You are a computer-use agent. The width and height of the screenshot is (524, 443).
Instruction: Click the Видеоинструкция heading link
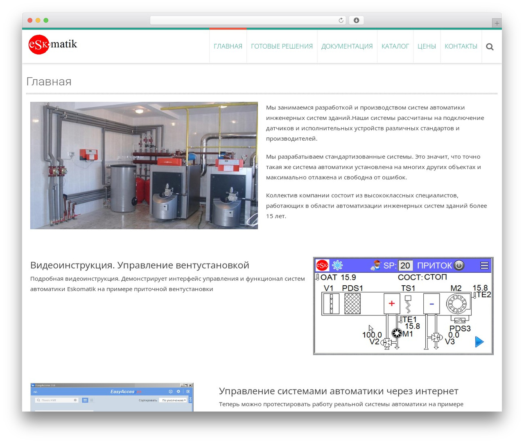140,265
